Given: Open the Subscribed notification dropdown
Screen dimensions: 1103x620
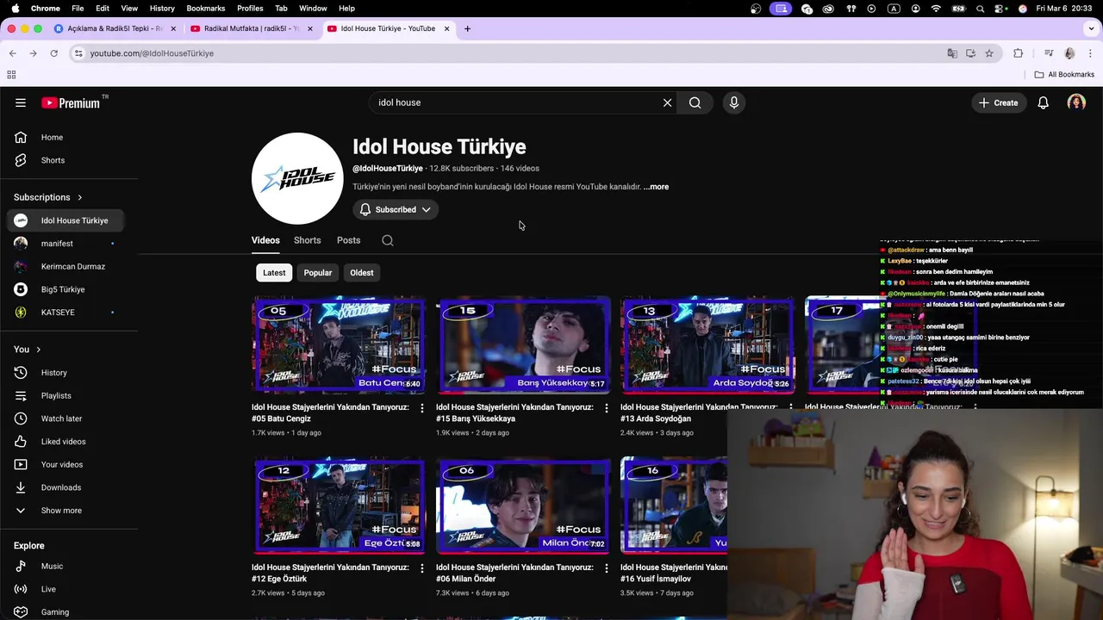Looking at the screenshot, I should click(x=396, y=209).
